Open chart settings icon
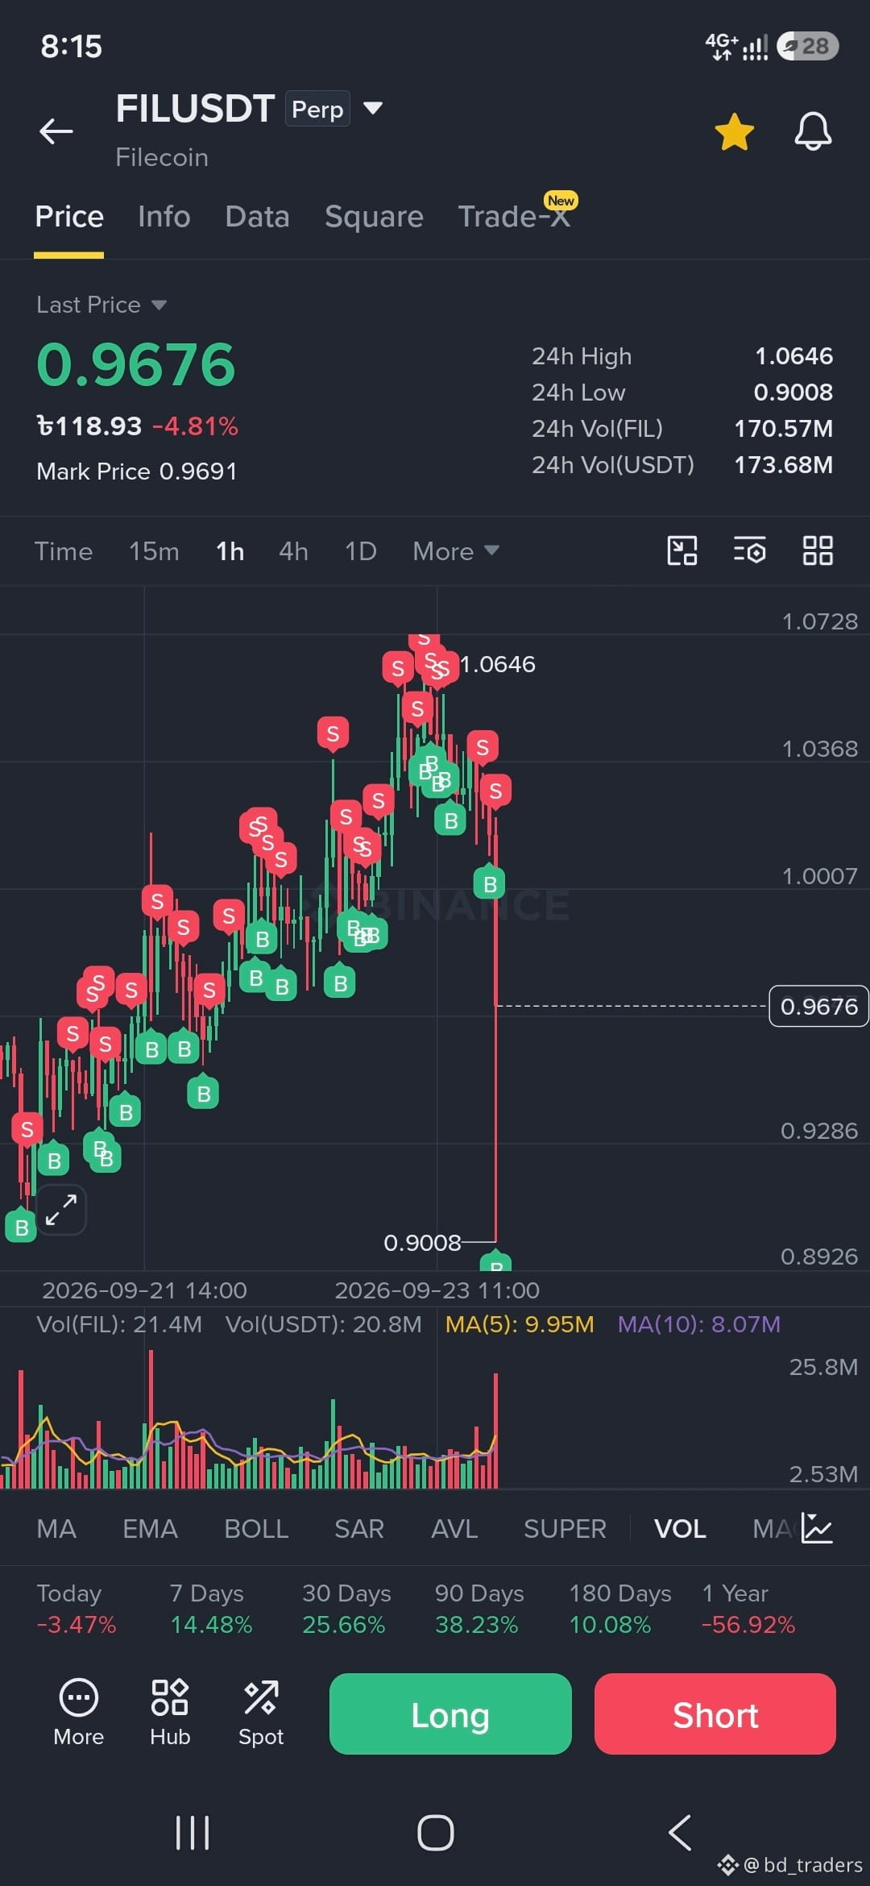The image size is (870, 1886). [x=749, y=551]
